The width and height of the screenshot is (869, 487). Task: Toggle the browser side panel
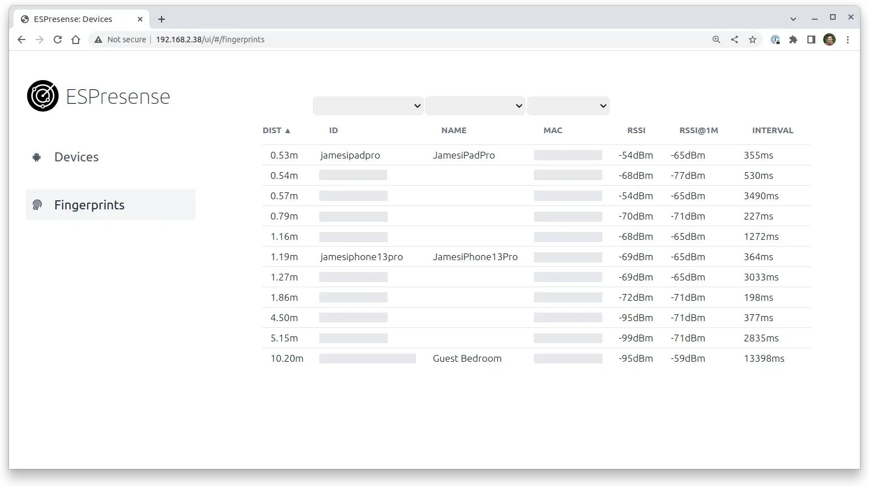click(811, 40)
